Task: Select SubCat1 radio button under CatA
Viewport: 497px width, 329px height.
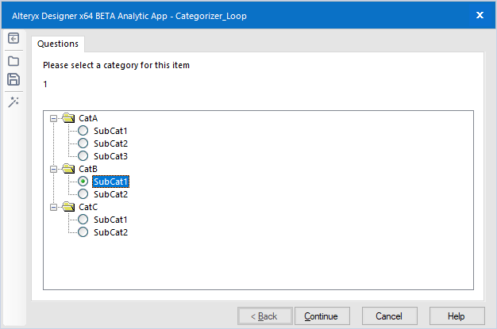Action: click(83, 131)
